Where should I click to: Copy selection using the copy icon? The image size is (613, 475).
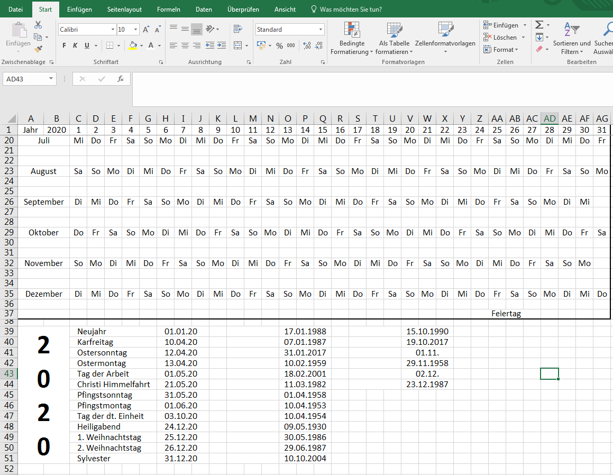pyautogui.click(x=38, y=37)
